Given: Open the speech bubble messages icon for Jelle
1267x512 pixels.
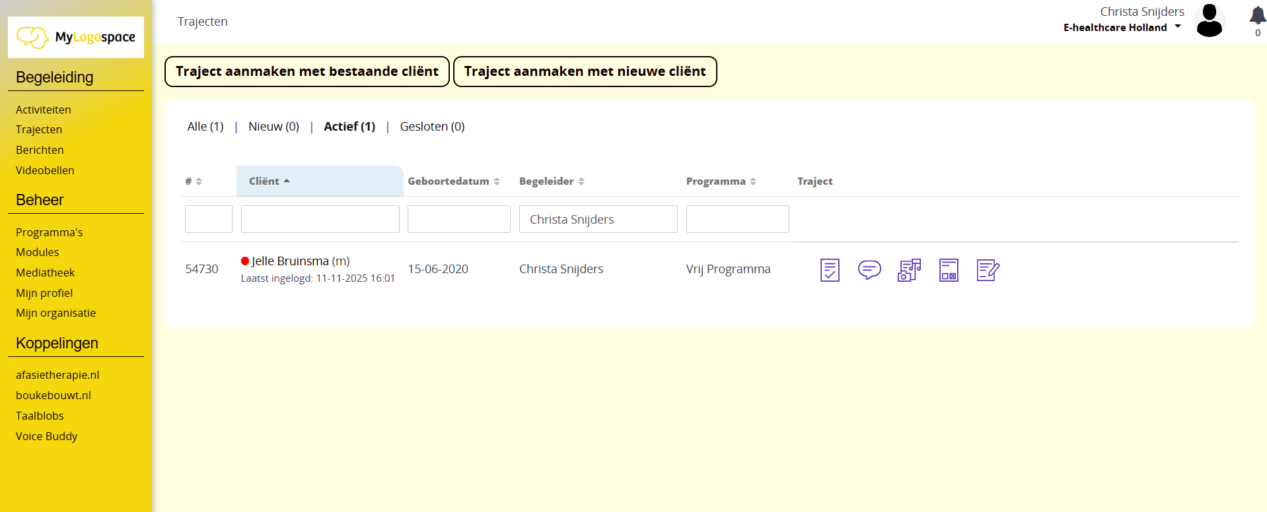Looking at the screenshot, I should [x=869, y=270].
